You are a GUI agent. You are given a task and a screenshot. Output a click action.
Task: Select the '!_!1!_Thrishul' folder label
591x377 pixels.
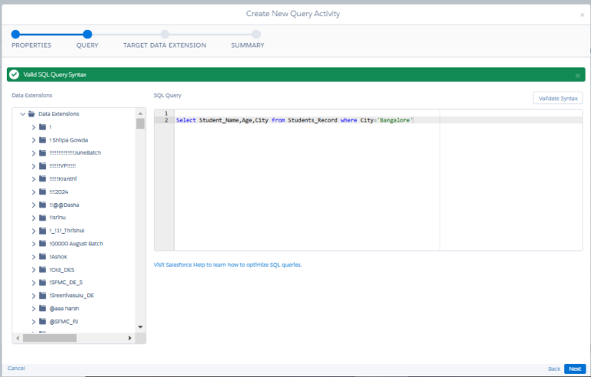(x=67, y=230)
